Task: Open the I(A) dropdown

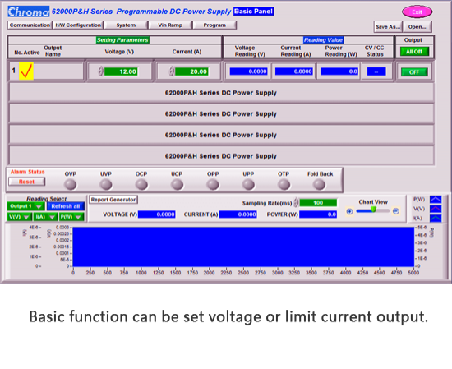Action: click(x=45, y=217)
